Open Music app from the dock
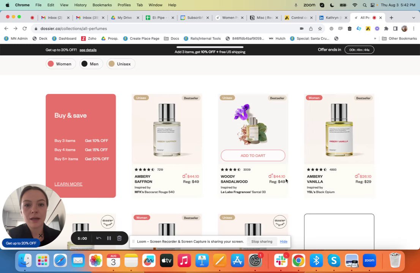 184,260
